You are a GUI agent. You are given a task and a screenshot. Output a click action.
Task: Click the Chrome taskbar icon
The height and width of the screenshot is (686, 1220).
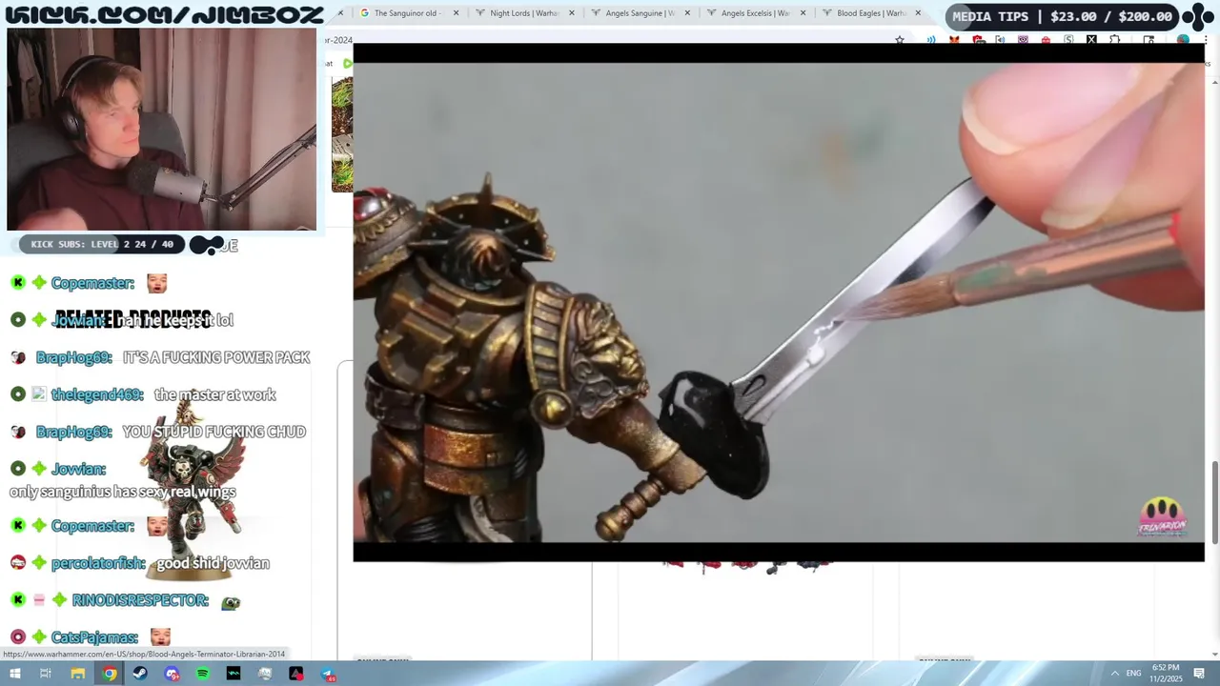[110, 674]
